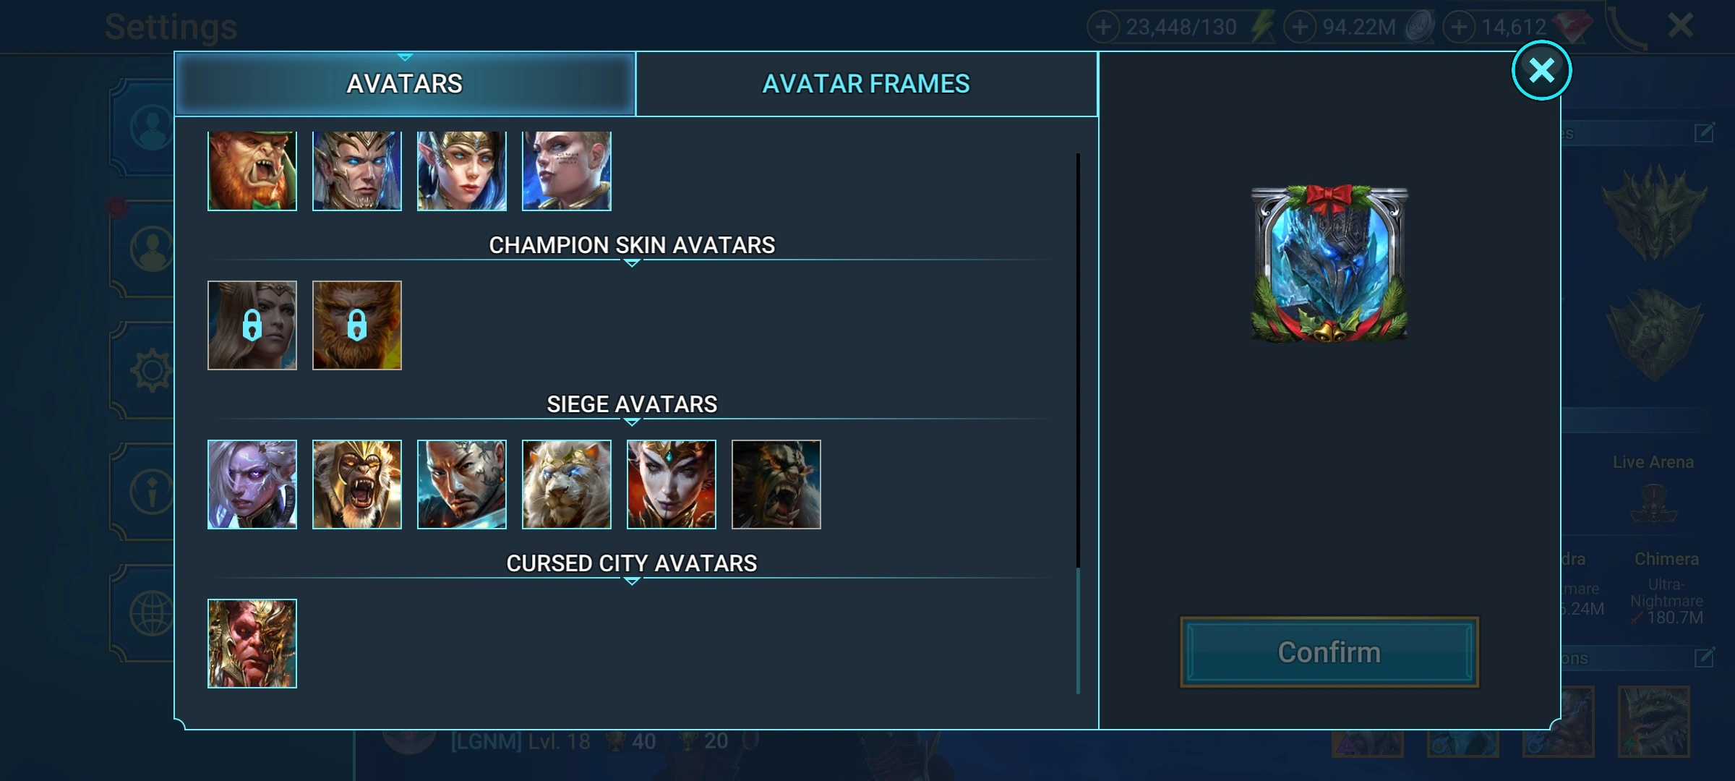Select the dark orc siege avatar
This screenshot has height=781, width=1735.
776,485
